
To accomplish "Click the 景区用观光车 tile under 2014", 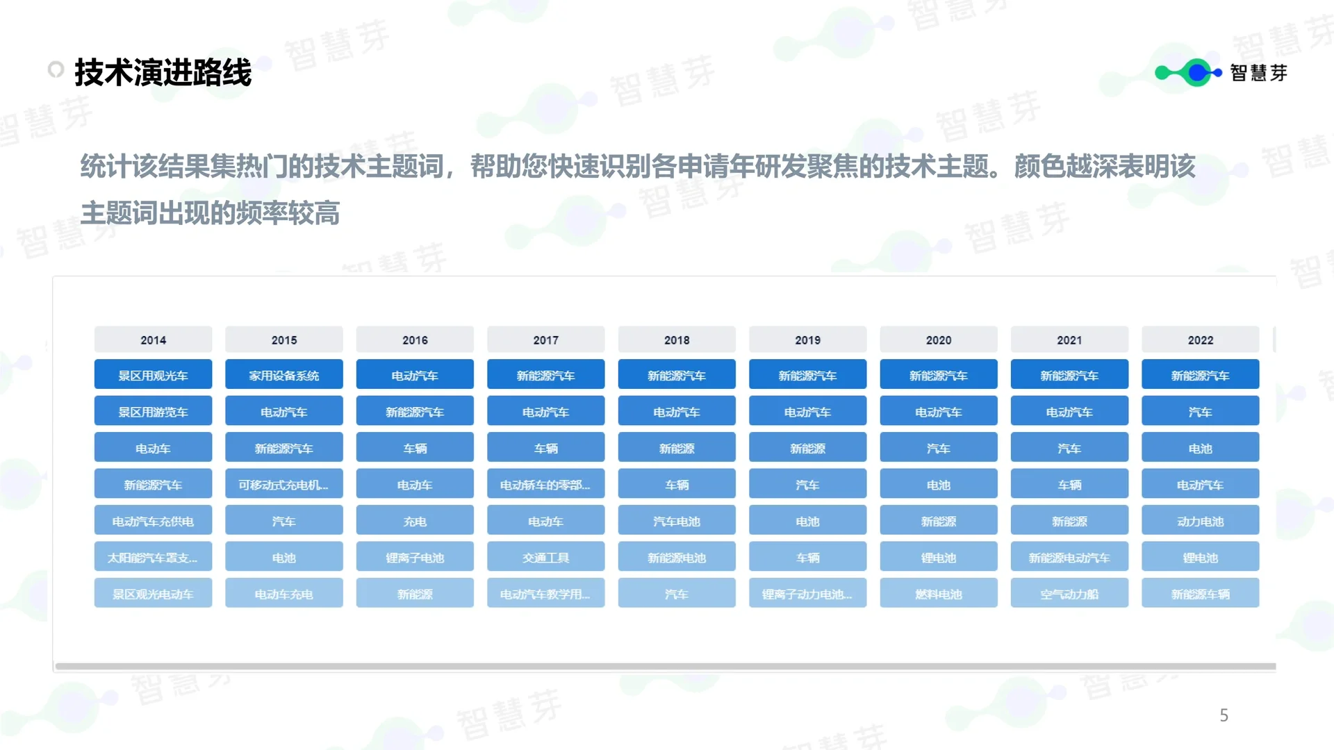I will pyautogui.click(x=153, y=374).
